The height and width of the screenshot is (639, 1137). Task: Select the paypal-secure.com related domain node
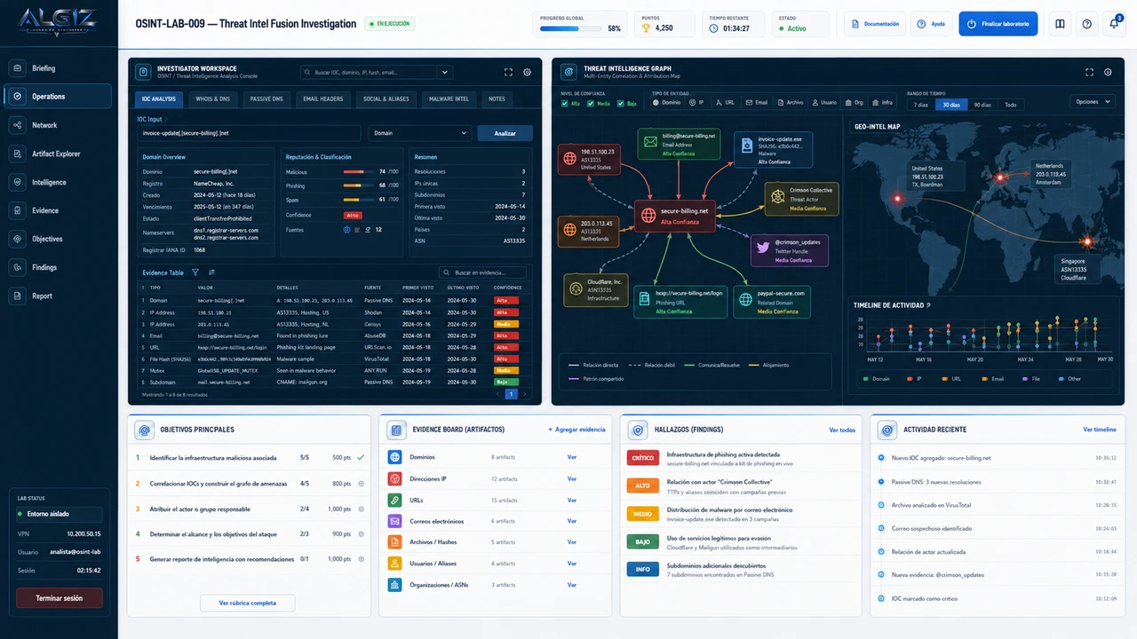[773, 302]
